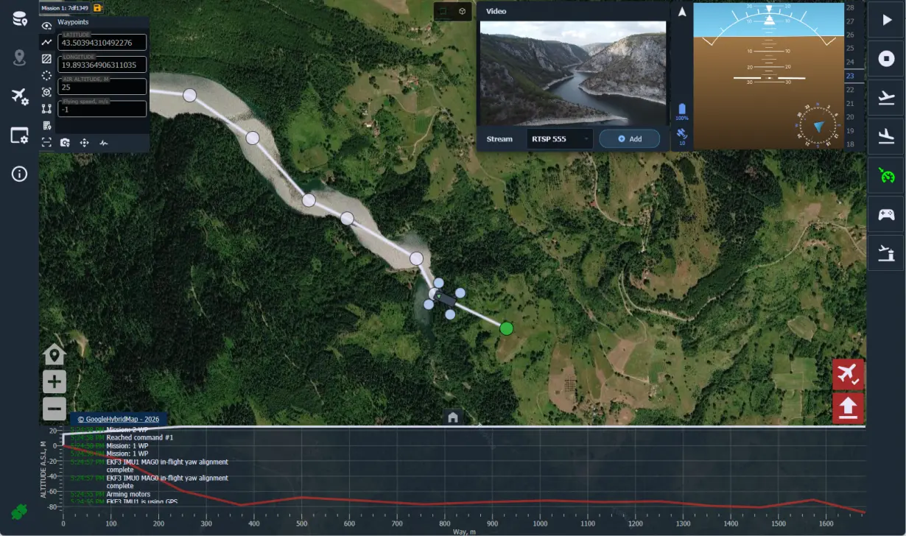This screenshot has width=906, height=536.
Task: Click the Flying speed input field
Action: 102,109
